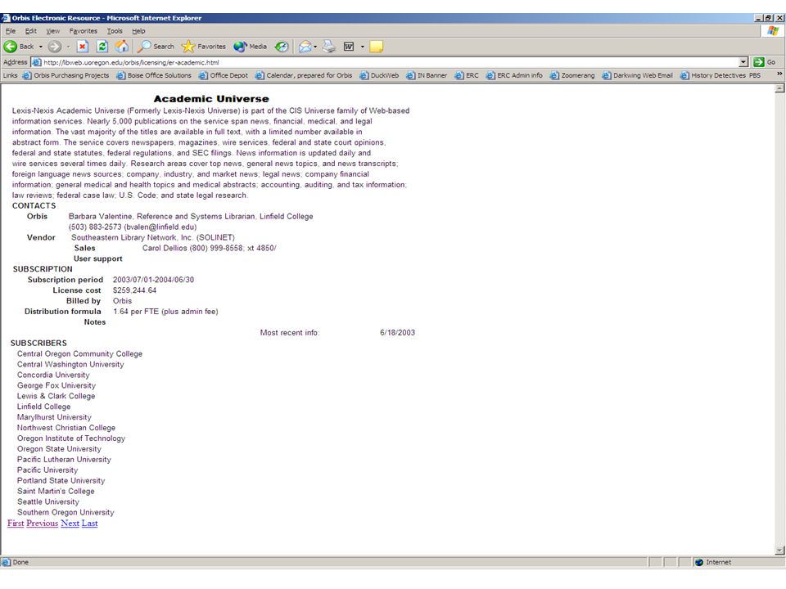Click the vertical scrollbar up arrow
786x589 pixels.
[x=779, y=88]
